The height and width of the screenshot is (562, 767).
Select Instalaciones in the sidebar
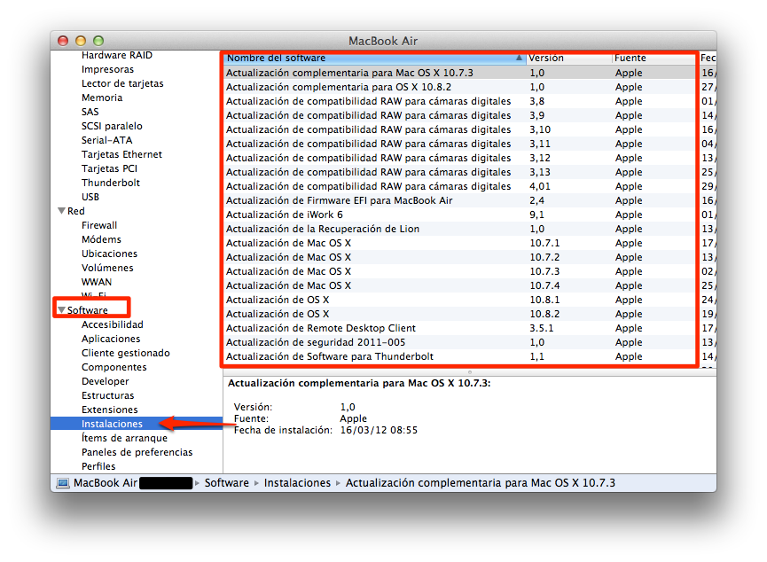coord(111,424)
